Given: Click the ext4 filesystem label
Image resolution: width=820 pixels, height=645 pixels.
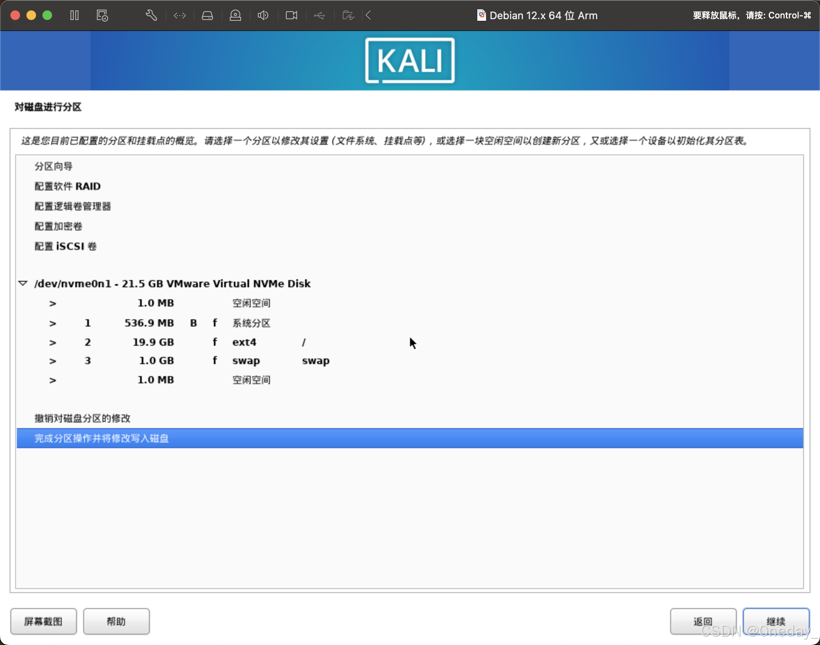Looking at the screenshot, I should click(x=244, y=342).
